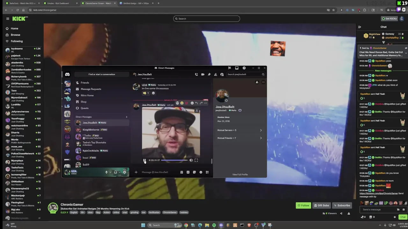Toggle Discord headphone deafen
408x229 pixels.
(115, 172)
